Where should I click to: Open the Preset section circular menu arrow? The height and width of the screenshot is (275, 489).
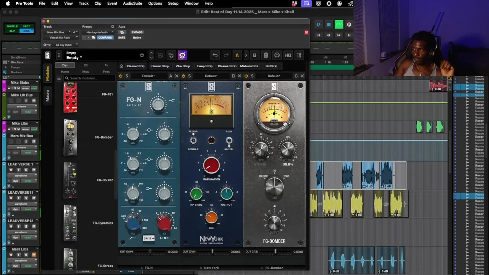click(112, 27)
